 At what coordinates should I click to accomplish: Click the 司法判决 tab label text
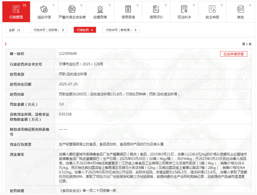coord(184,17)
